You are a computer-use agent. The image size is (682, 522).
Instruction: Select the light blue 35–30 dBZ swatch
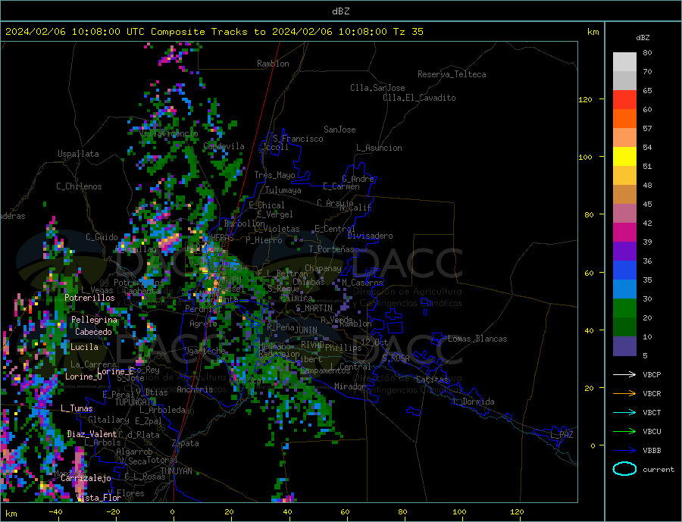624,289
